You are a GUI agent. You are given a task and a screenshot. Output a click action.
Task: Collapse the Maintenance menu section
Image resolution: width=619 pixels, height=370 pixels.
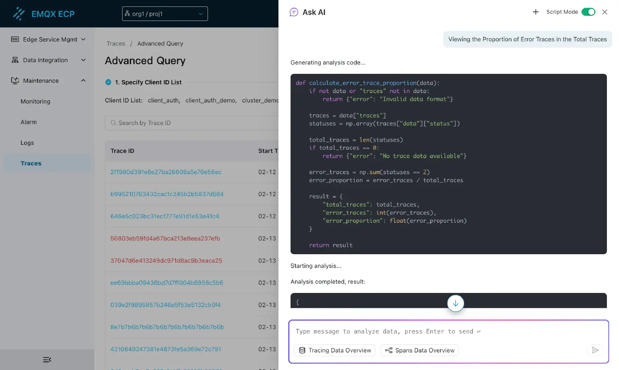click(83, 81)
